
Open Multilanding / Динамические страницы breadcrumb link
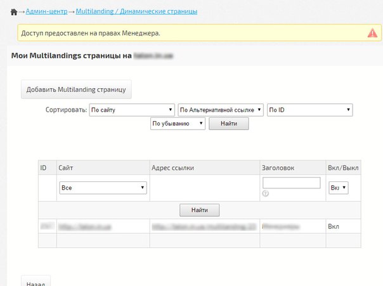click(x=136, y=12)
